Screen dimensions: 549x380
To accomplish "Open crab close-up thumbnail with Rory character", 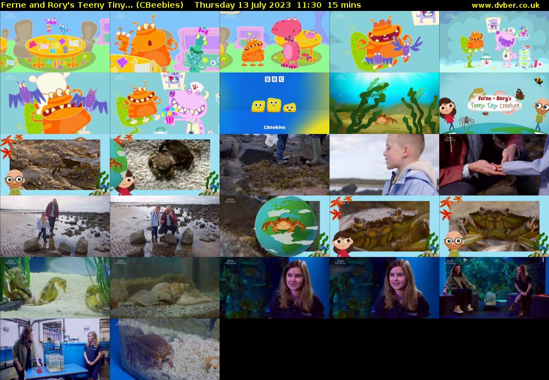I will click(x=494, y=226).
